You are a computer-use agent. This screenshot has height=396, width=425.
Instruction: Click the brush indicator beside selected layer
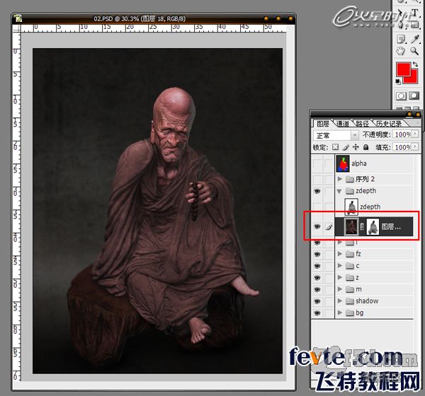point(329,227)
